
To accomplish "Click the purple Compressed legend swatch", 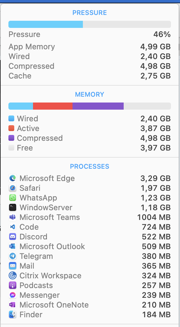I will tap(11, 138).
